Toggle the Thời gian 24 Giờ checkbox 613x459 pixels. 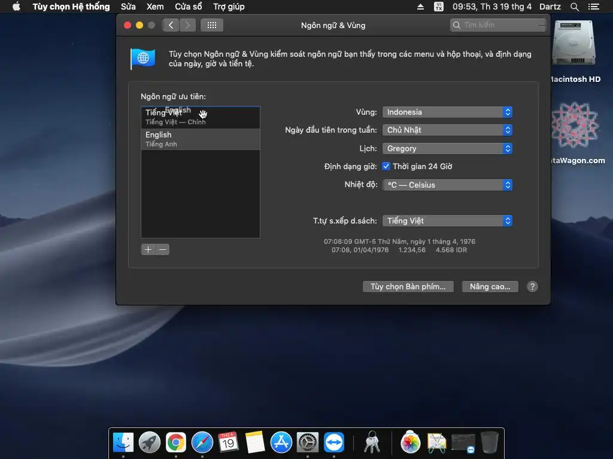(x=386, y=166)
